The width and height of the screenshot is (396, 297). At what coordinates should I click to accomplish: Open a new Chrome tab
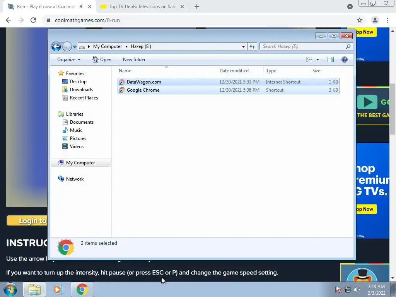pos(197,7)
